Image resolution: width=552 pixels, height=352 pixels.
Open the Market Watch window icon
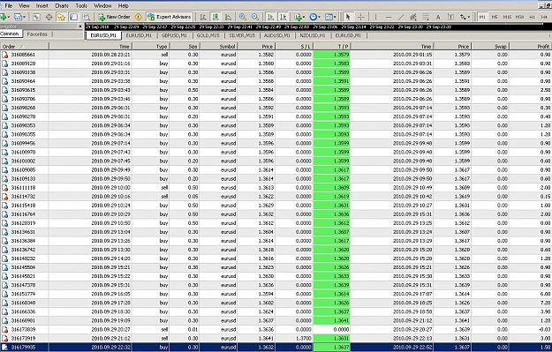pyautogui.click(x=36, y=17)
